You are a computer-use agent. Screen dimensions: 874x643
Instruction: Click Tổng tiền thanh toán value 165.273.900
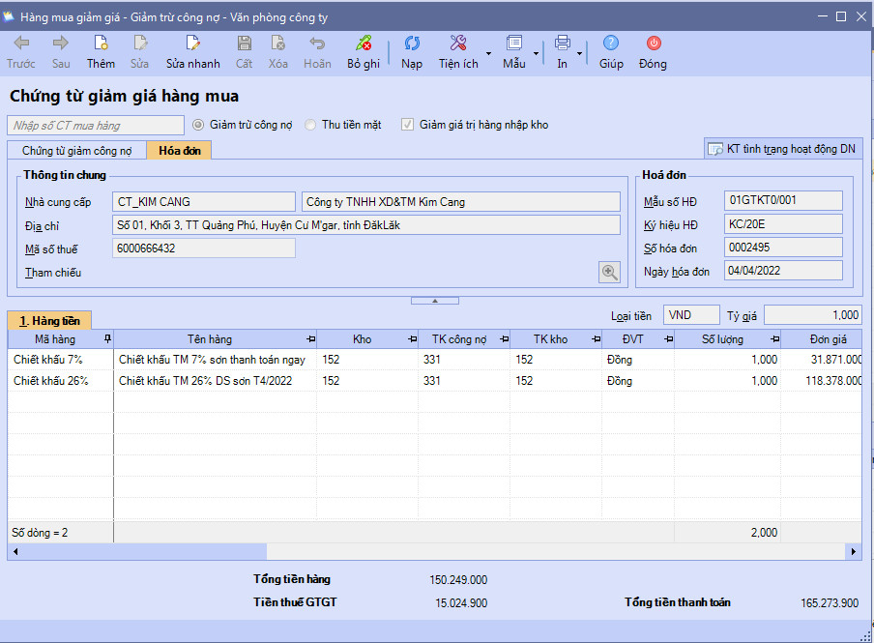(x=830, y=603)
